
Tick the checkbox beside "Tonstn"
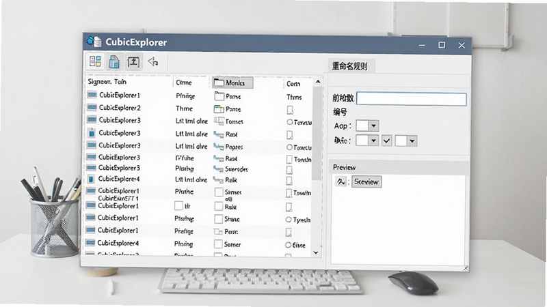[x=289, y=160]
